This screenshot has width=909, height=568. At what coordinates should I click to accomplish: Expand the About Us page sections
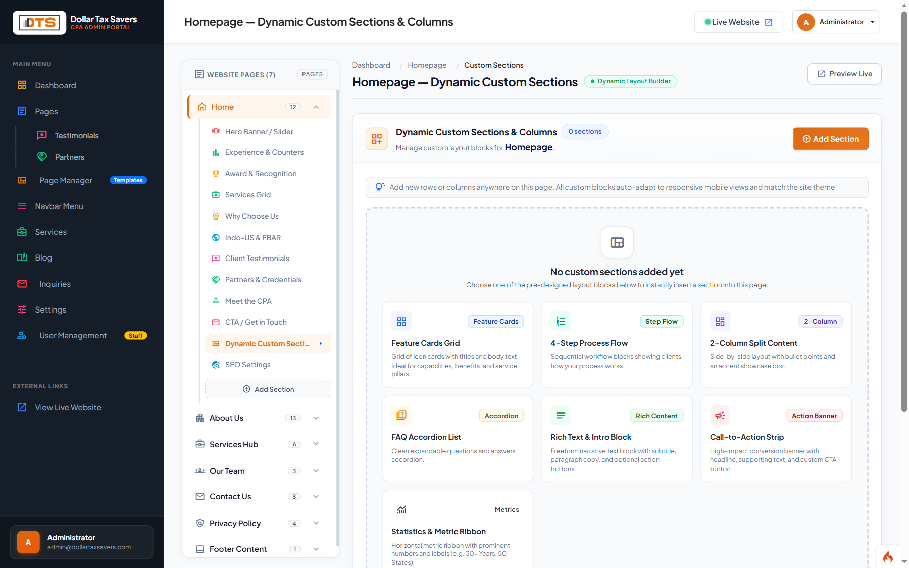pos(316,418)
